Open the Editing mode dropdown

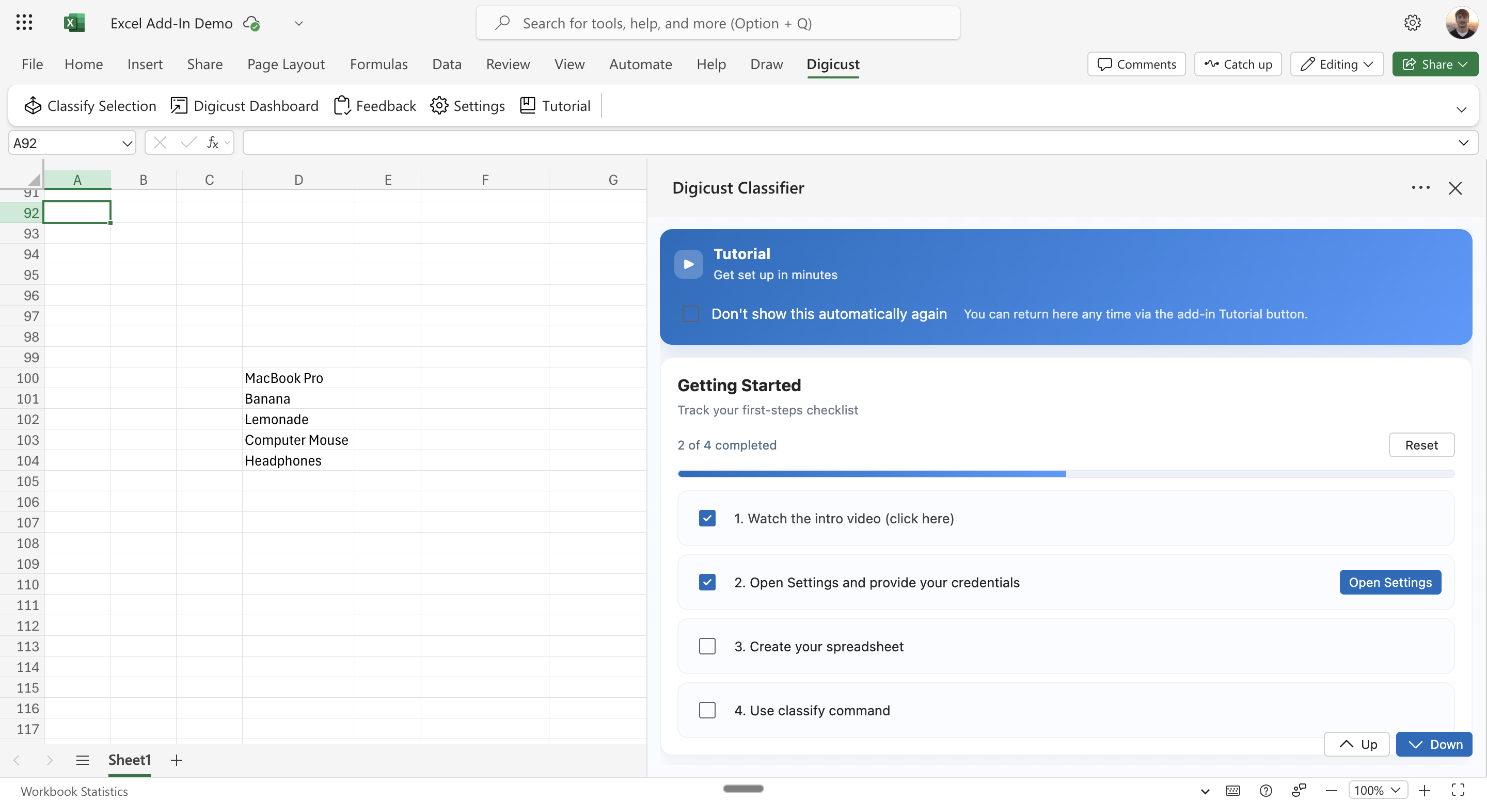click(x=1337, y=64)
